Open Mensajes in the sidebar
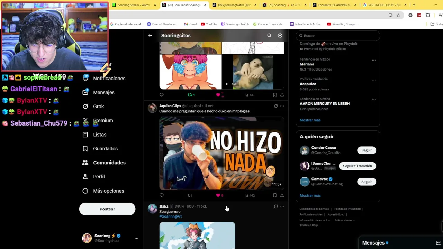 tap(99, 92)
